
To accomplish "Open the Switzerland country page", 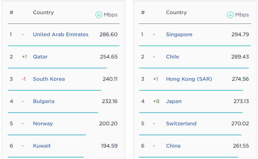I will [181, 124].
